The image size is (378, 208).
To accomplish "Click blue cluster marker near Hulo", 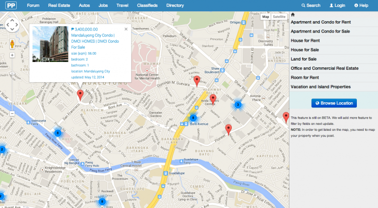I will (58, 133).
